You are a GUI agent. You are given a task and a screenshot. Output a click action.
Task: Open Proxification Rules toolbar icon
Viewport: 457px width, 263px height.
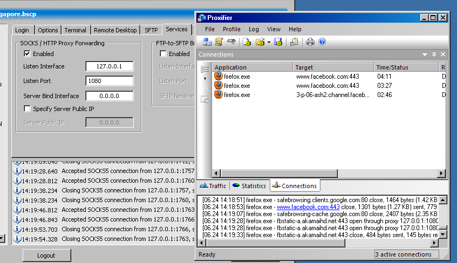pos(219,42)
